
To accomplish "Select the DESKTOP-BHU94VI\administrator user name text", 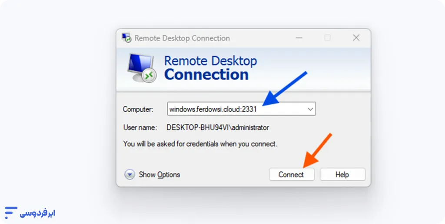I will (218, 127).
